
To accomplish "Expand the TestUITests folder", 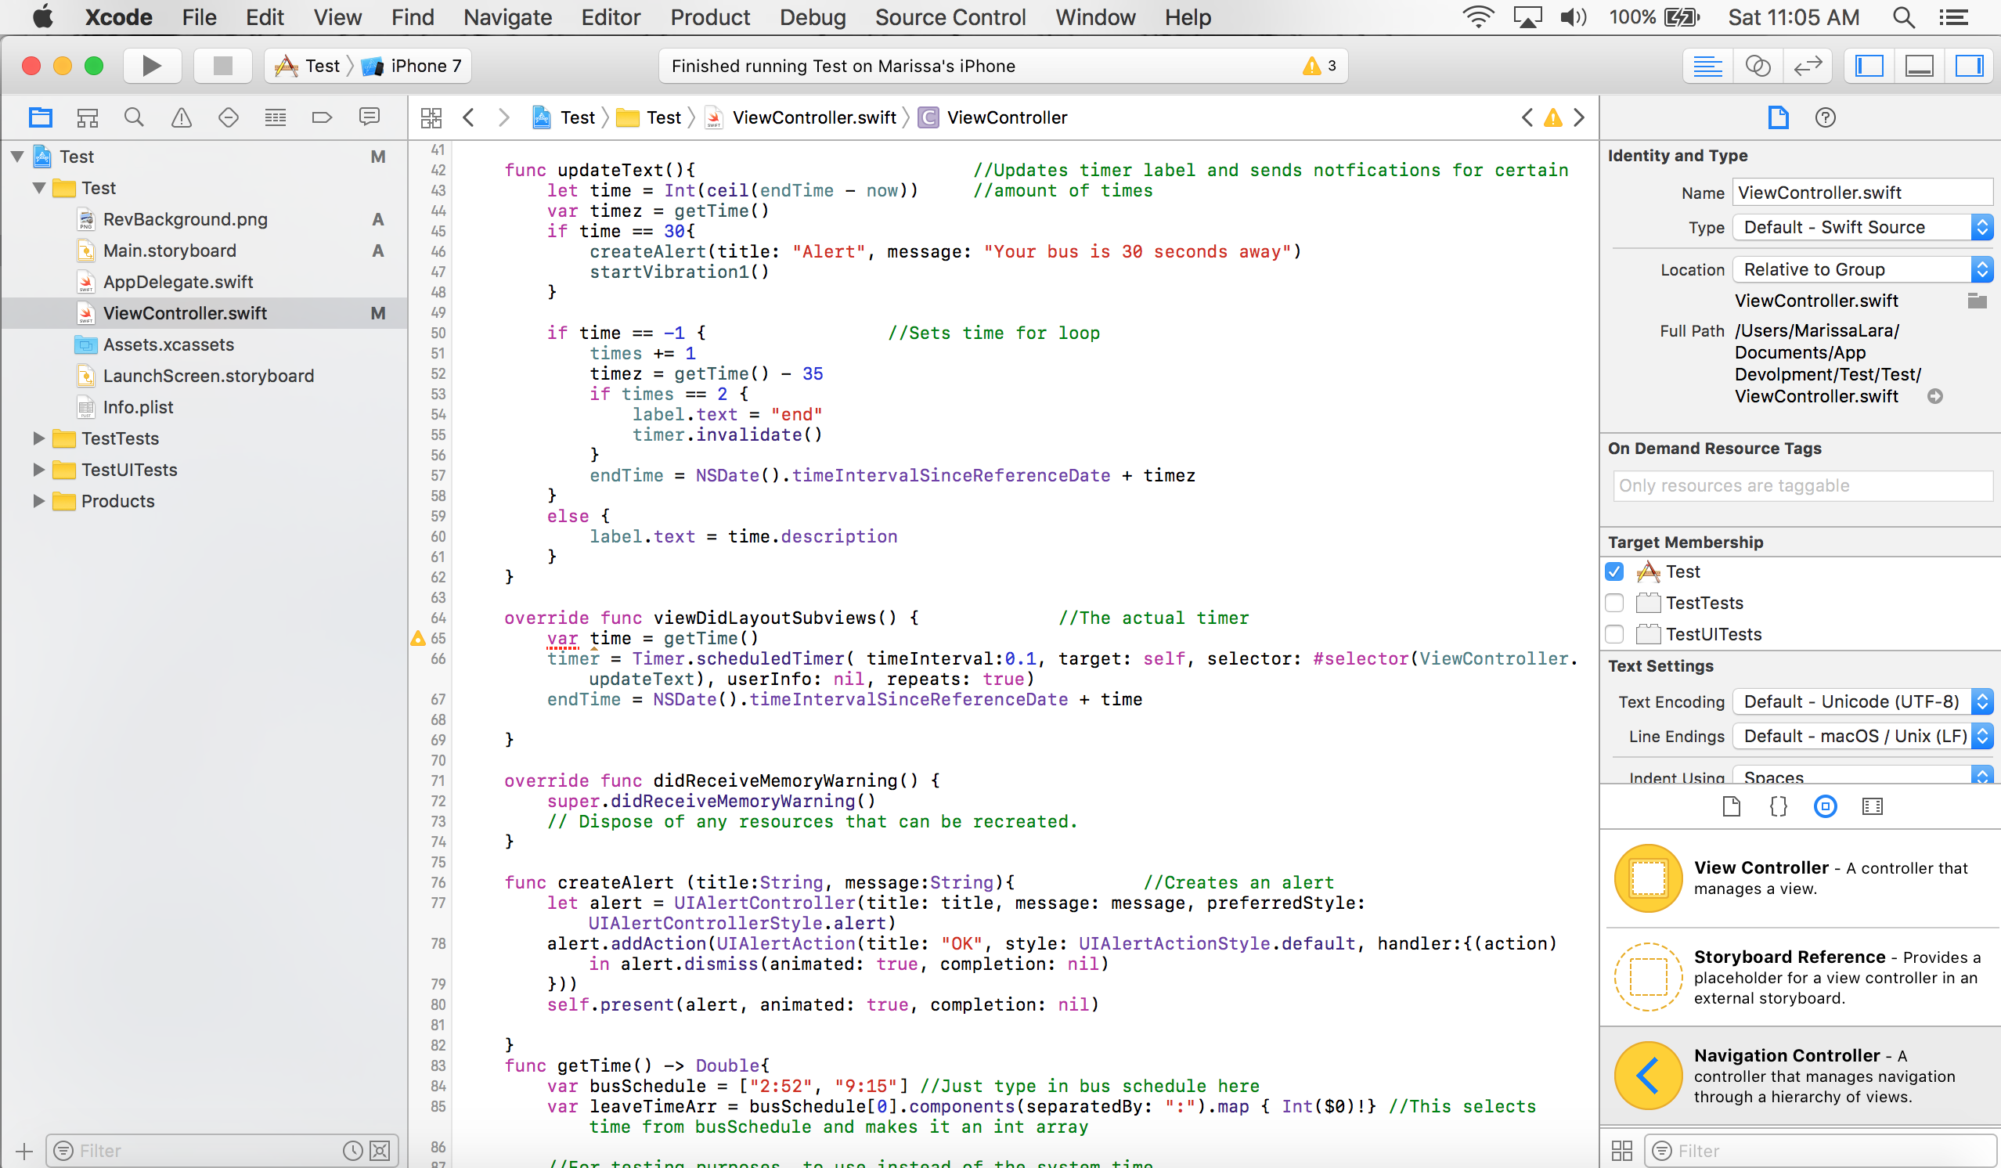I will point(38,470).
